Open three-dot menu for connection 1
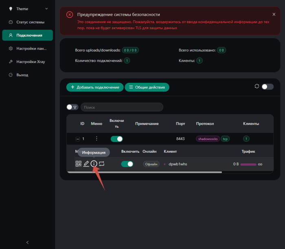The height and width of the screenshot is (249, 285). (x=96, y=139)
